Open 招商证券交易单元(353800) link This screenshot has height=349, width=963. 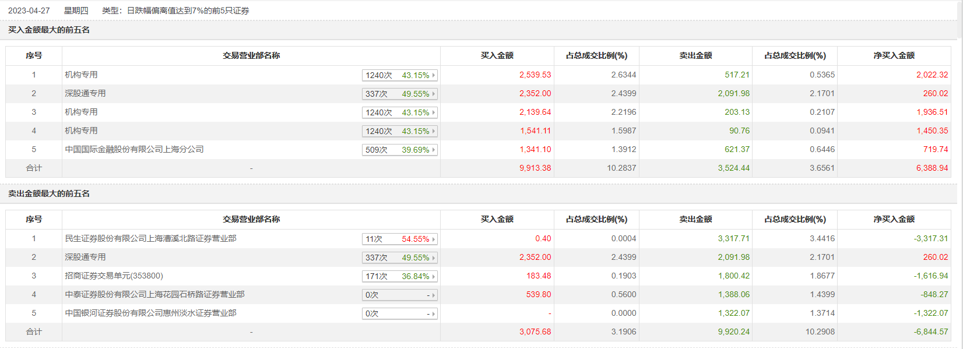[114, 276]
